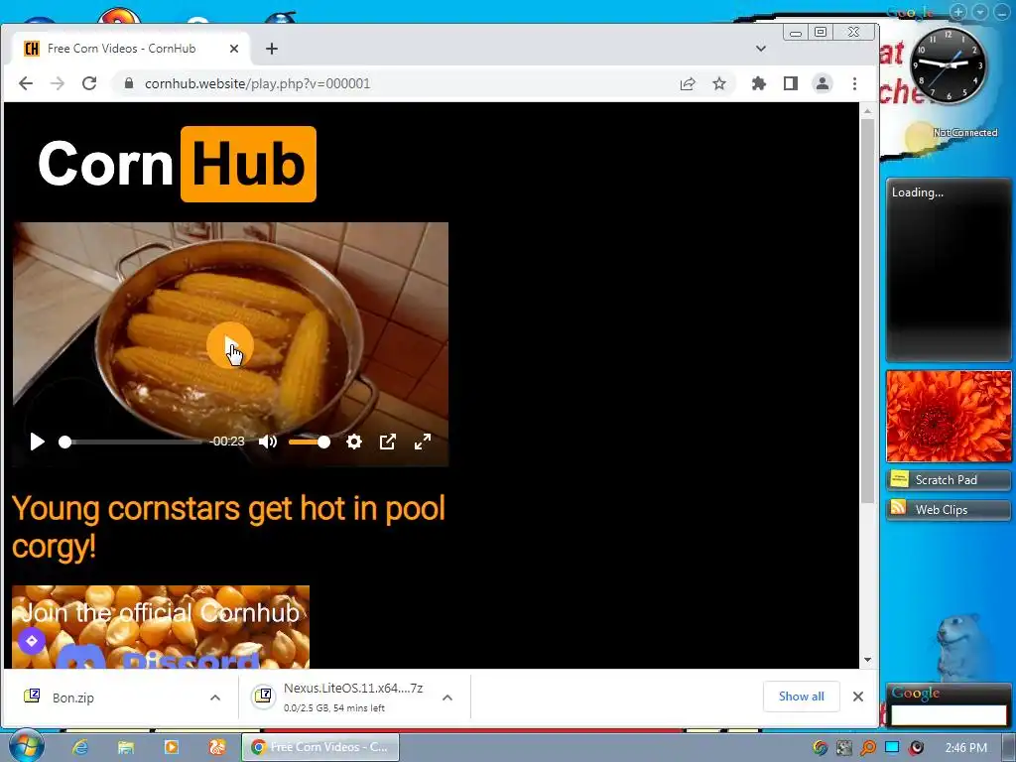View site security lock info
The height and width of the screenshot is (762, 1016).
point(129,83)
